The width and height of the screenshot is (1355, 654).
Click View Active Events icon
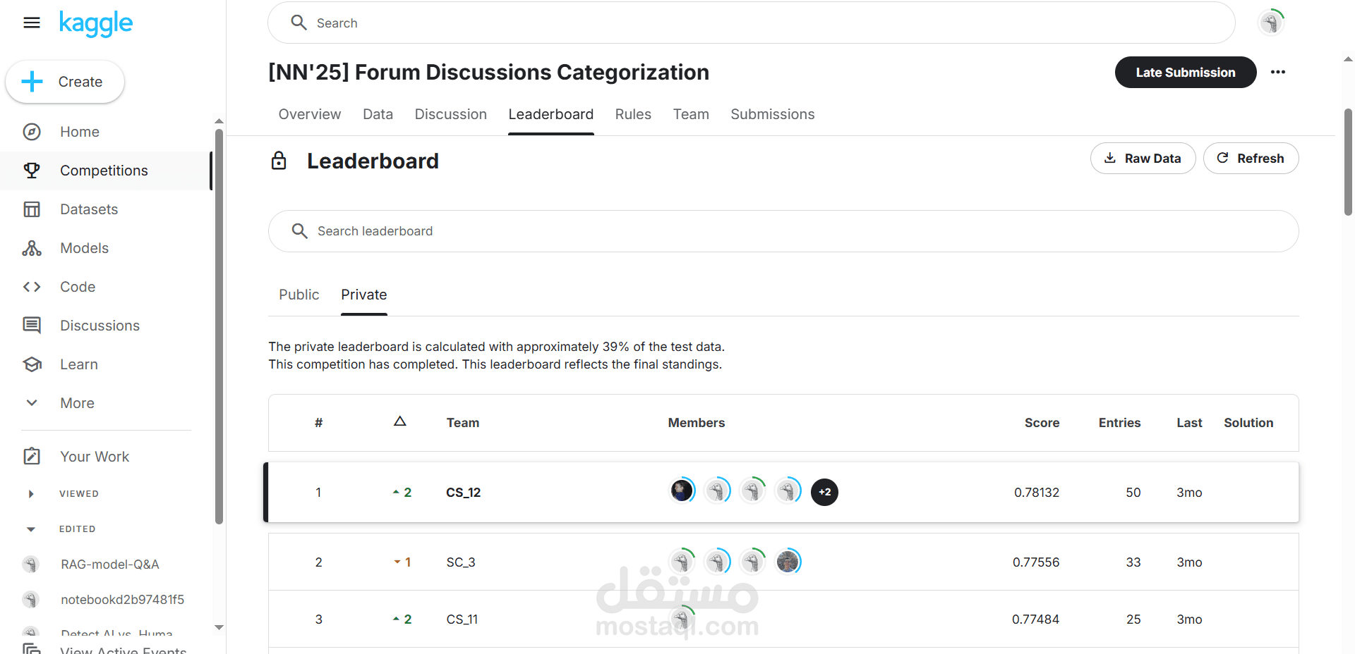coord(32,650)
